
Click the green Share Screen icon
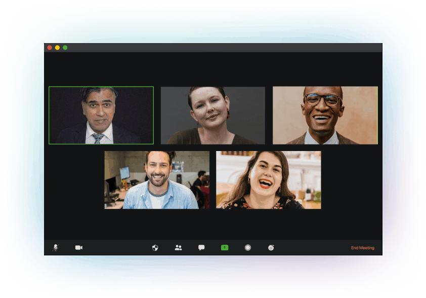coord(225,248)
